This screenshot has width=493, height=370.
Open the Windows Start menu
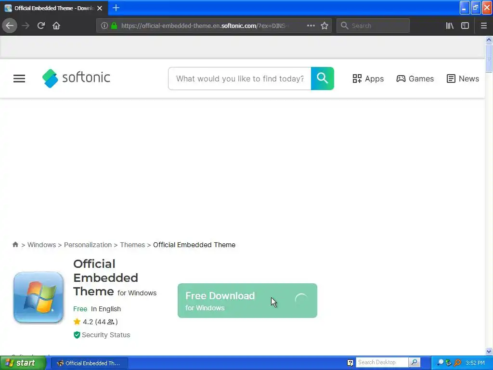coord(23,363)
